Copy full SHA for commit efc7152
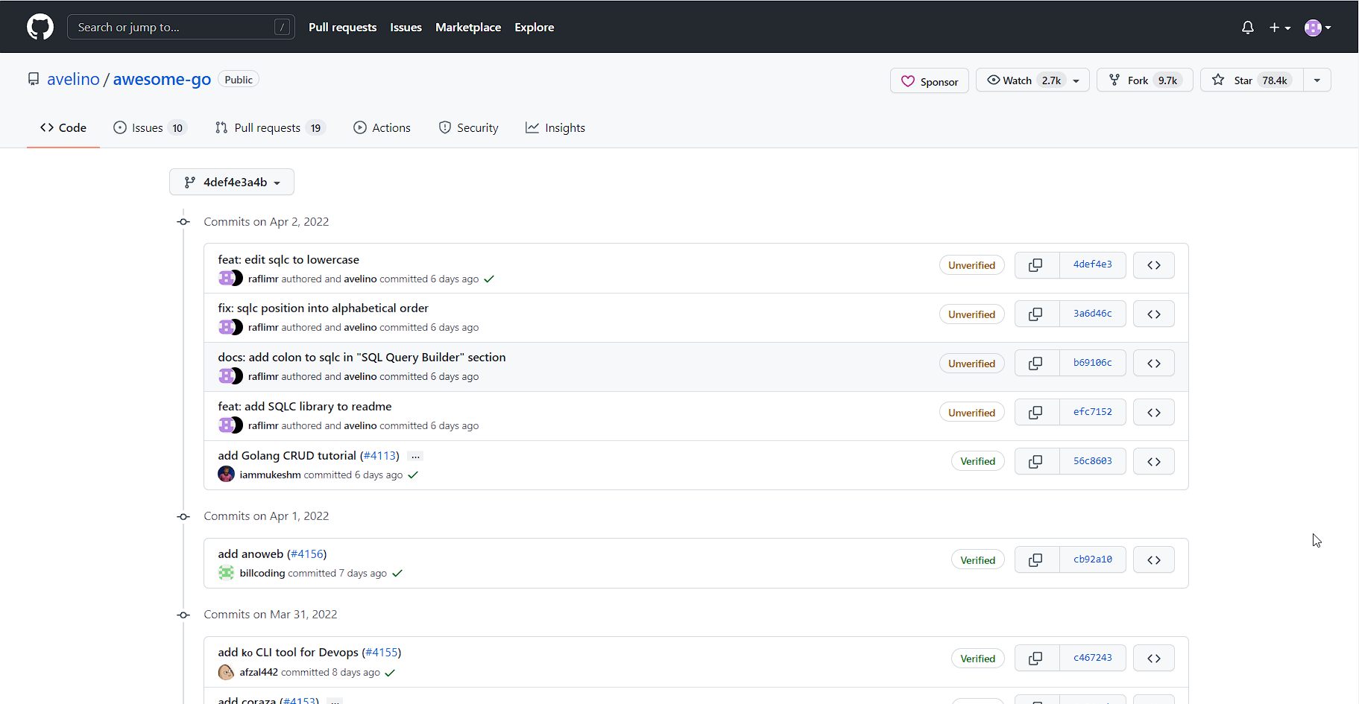Viewport: 1359px width, 704px height. [1036, 413]
